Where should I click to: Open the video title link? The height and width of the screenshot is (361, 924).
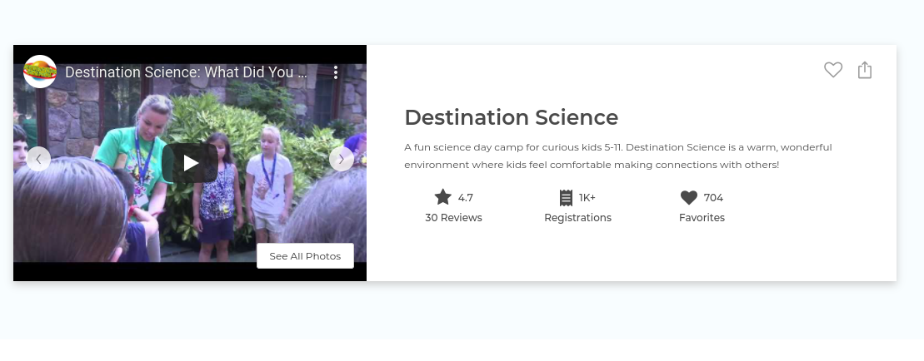coord(186,72)
